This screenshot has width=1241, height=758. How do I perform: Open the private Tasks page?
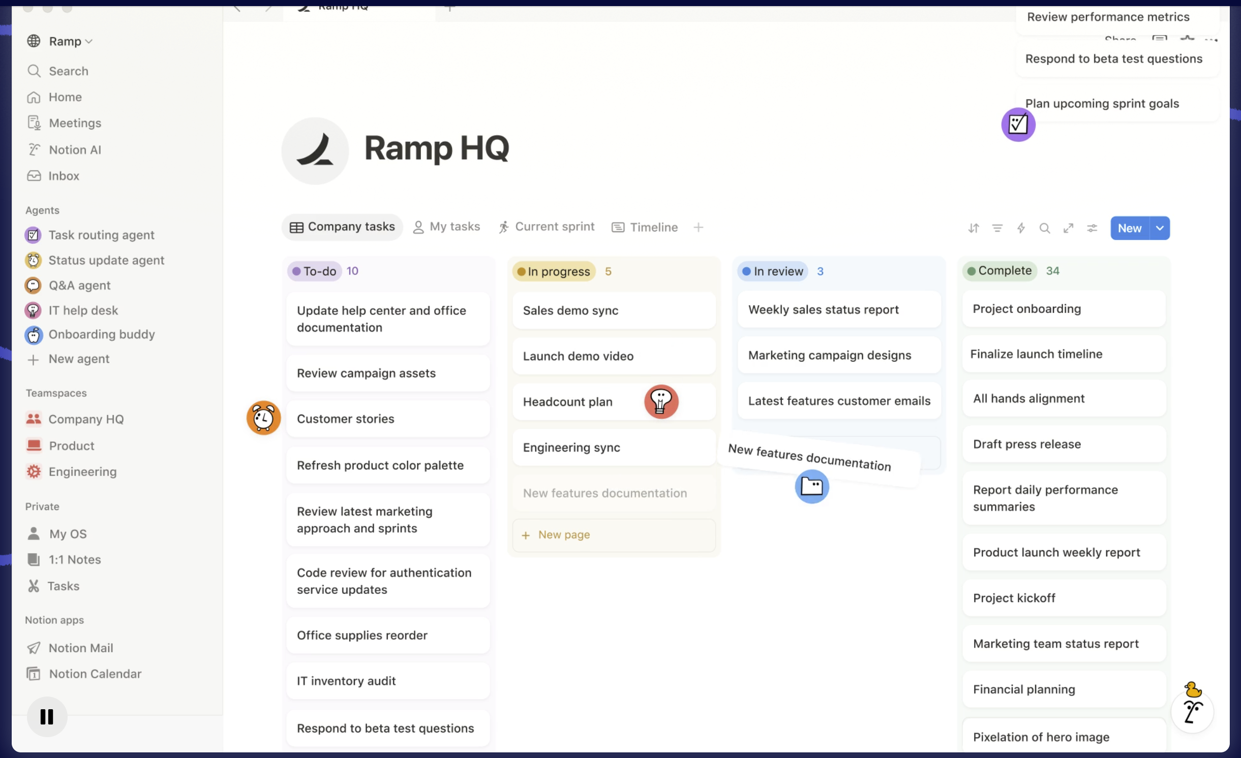(x=63, y=586)
